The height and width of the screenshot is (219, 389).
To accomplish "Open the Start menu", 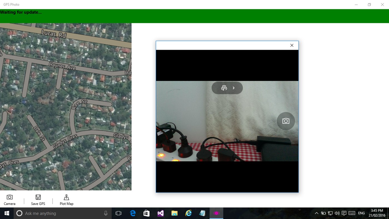I will pyautogui.click(x=7, y=213).
